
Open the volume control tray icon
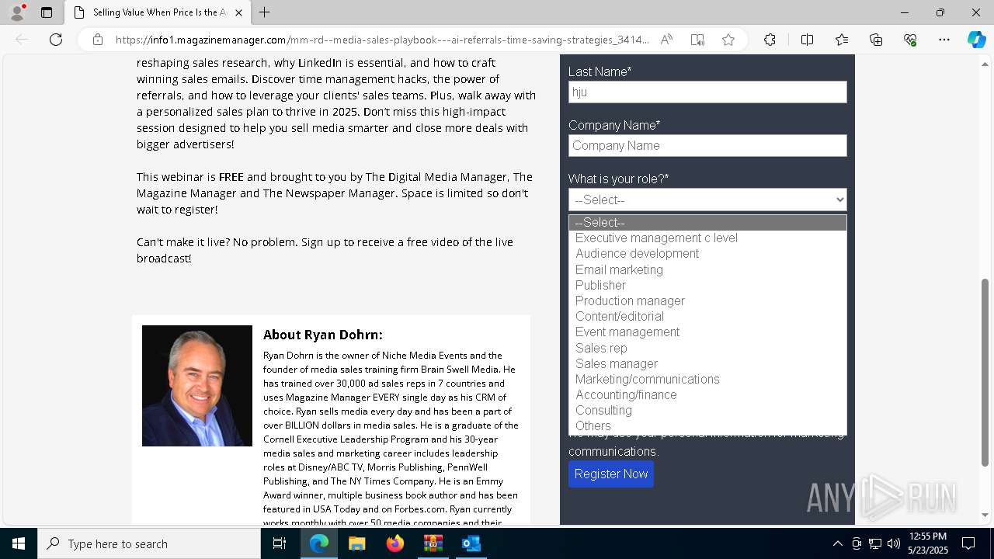894,543
